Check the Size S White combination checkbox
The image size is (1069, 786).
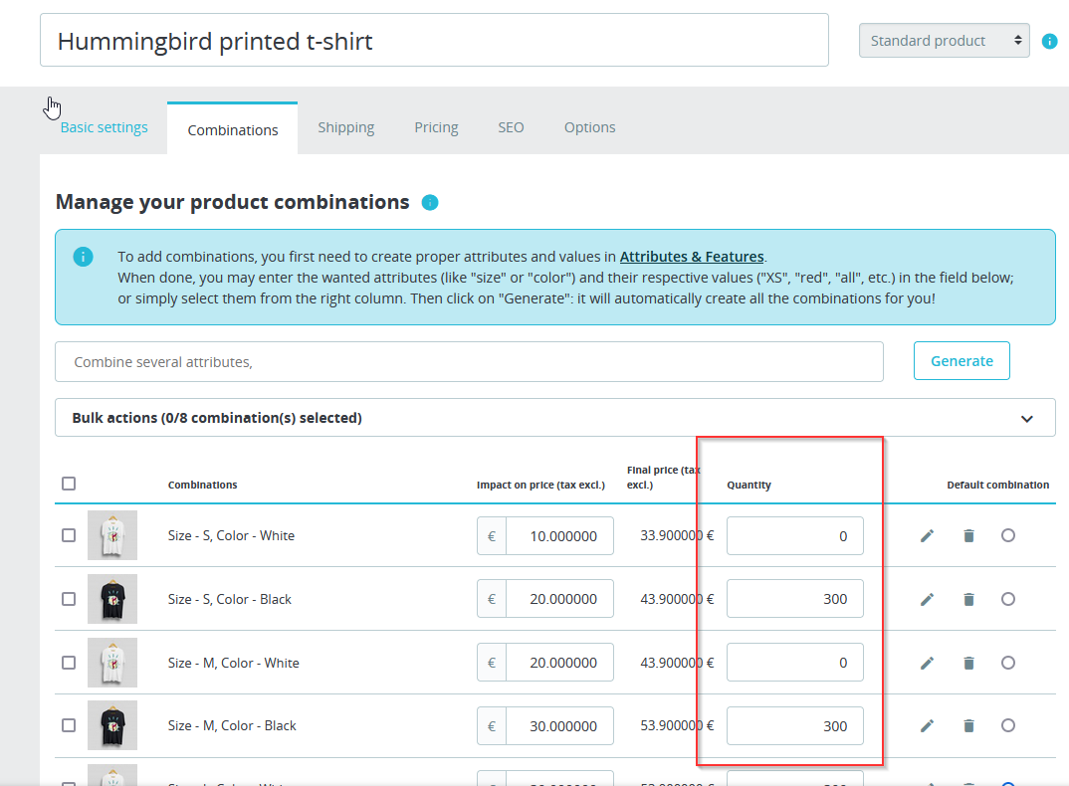(x=69, y=535)
